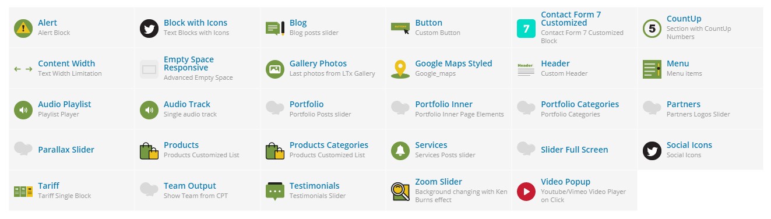Choose the Portfolio Categories element
This screenshot has height=219, width=771.
[575, 110]
